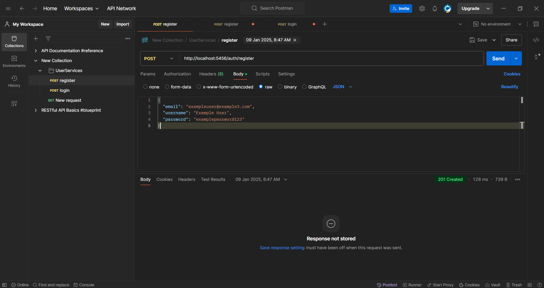
Task: Start Proxy from status bar
Action: pos(440,285)
